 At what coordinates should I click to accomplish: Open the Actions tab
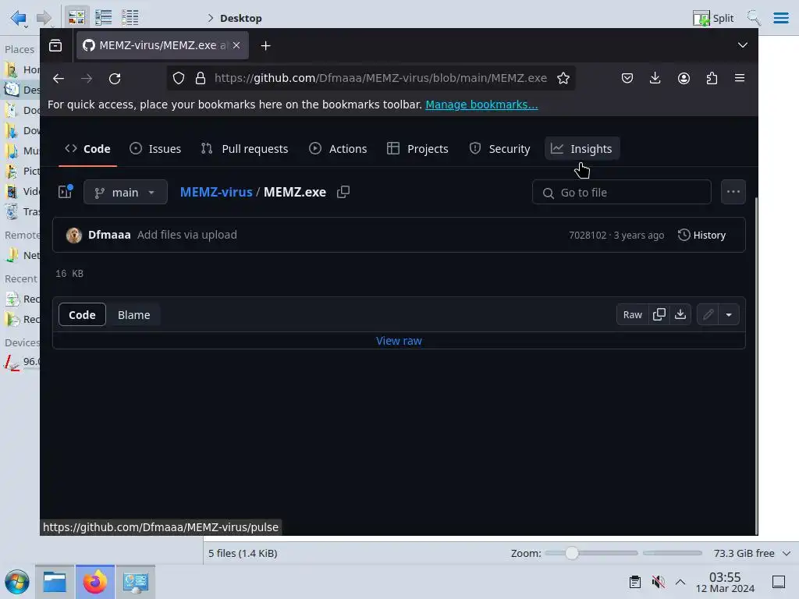coord(339,149)
